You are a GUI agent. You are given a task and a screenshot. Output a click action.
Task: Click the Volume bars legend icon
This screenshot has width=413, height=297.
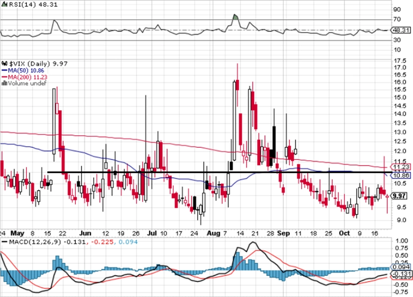tap(4, 83)
